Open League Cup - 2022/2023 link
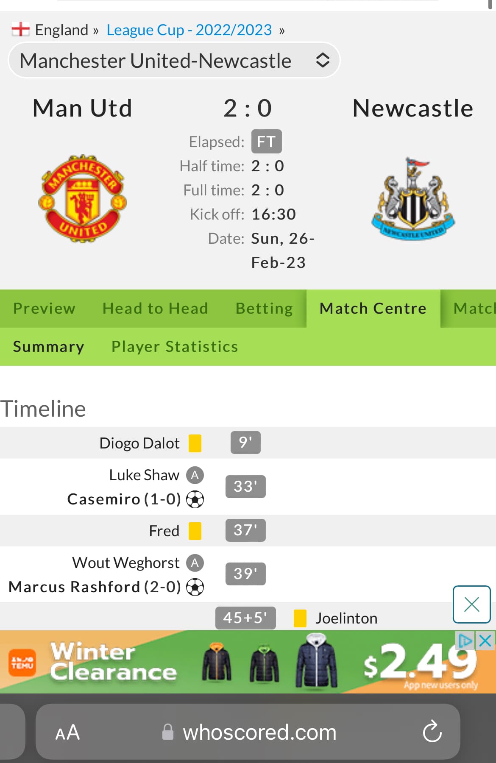496x763 pixels. [x=189, y=30]
